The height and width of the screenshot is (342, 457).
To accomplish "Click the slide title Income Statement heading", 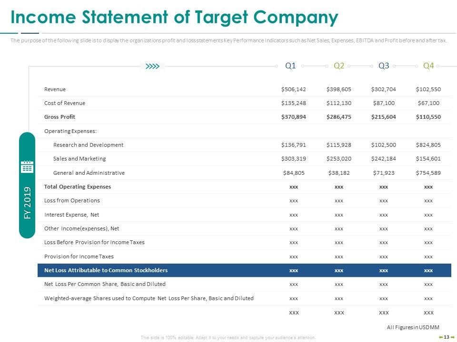I will point(174,18).
